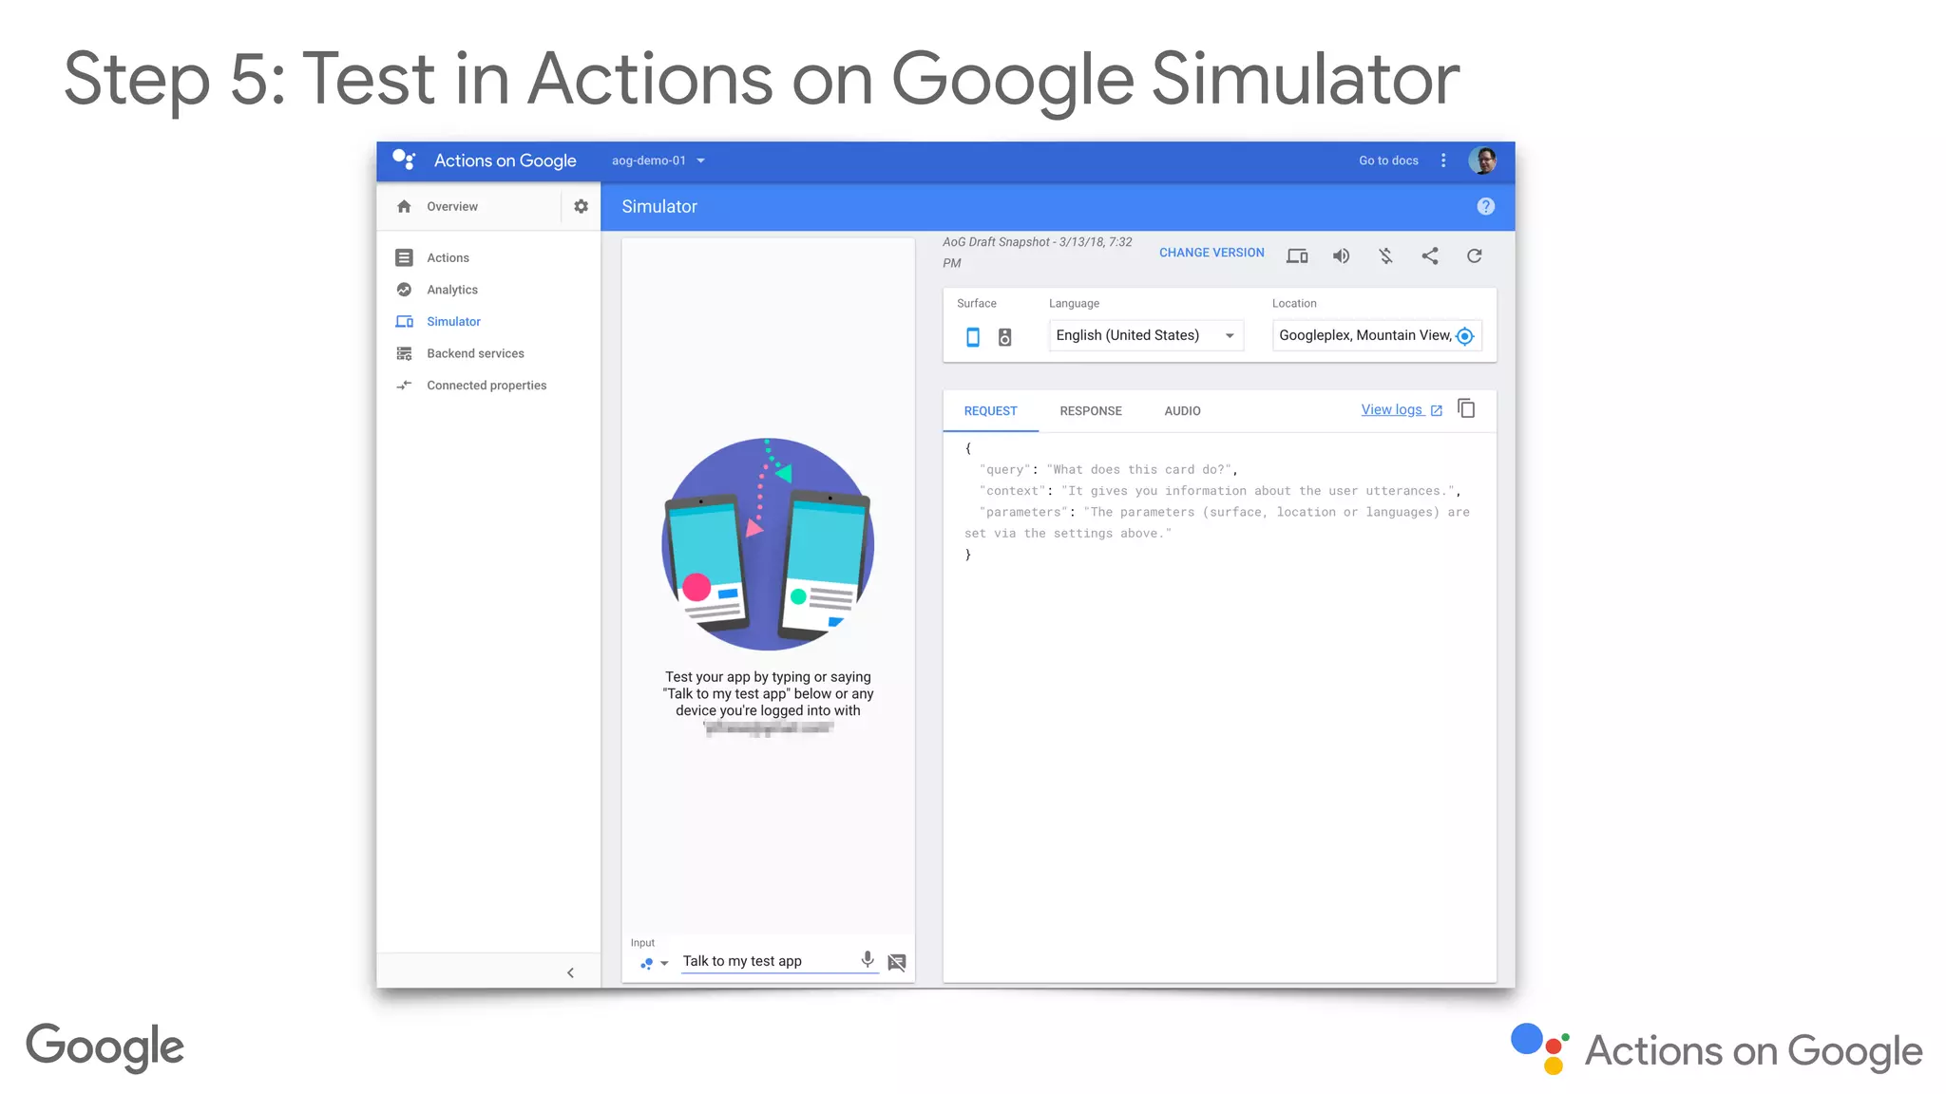Toggle the audio speaker icon in toolbar
This screenshot has height=1094, width=1946.
tap(1341, 255)
